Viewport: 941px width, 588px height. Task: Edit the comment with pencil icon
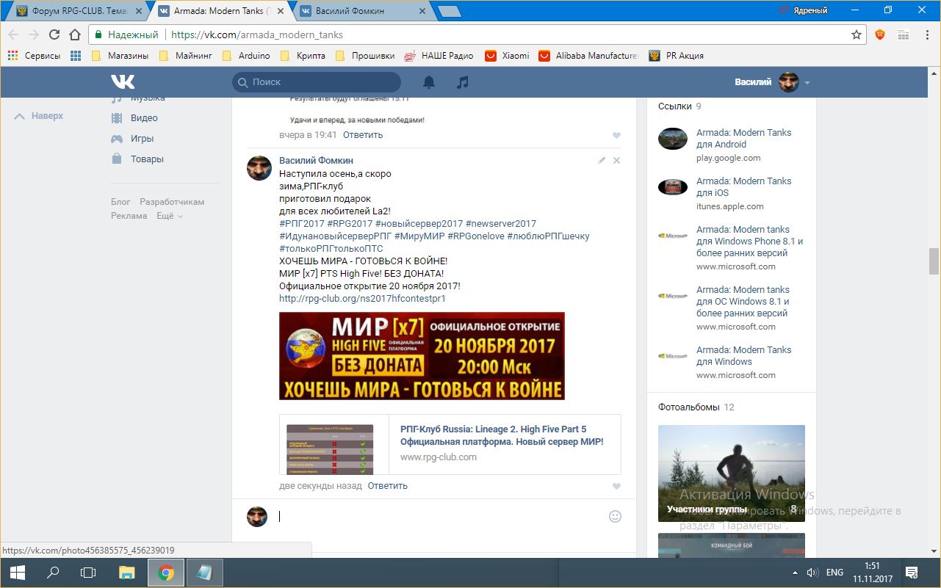pyautogui.click(x=602, y=160)
